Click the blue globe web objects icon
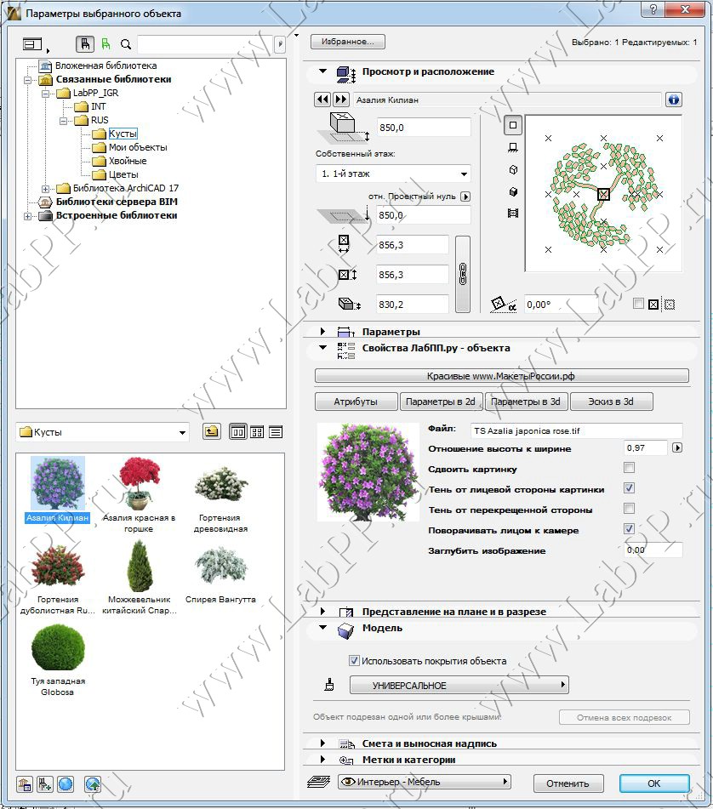The height and width of the screenshot is (809, 713). point(66,784)
